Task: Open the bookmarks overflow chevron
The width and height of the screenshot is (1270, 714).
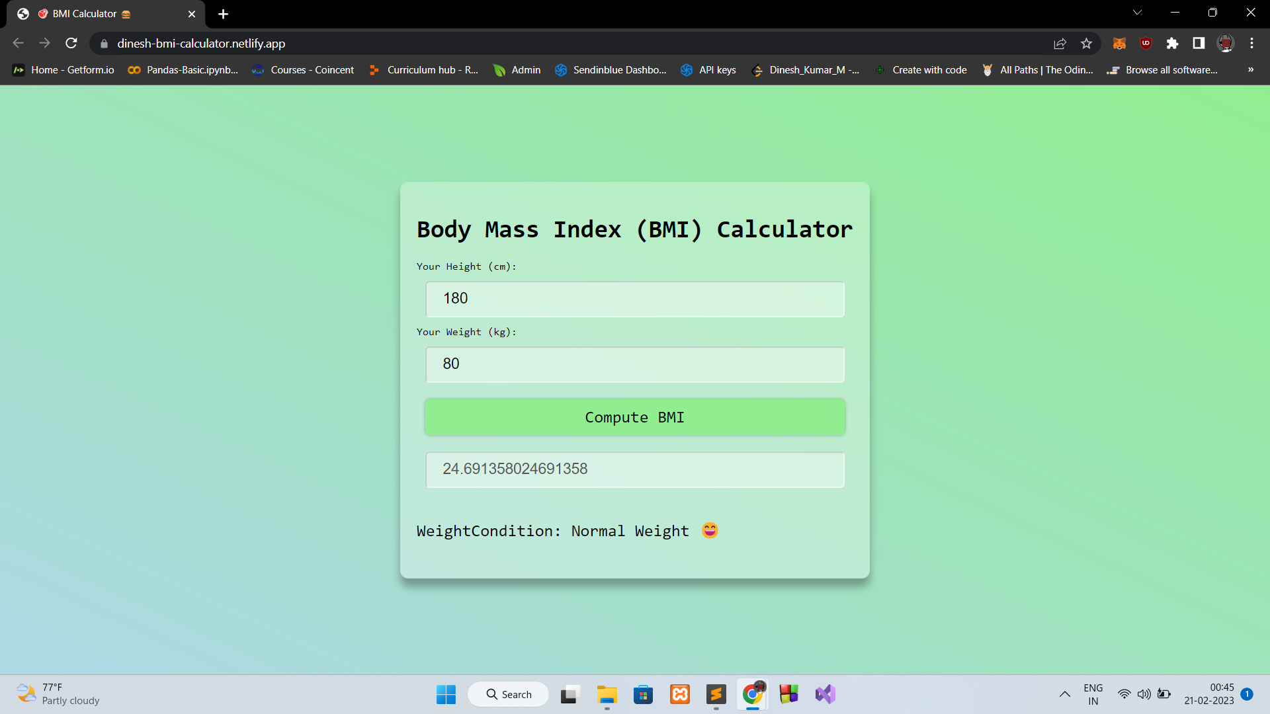Action: 1250,69
